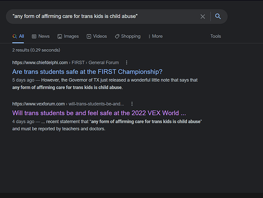
Task: Open the More search options menu
Action: point(155,36)
